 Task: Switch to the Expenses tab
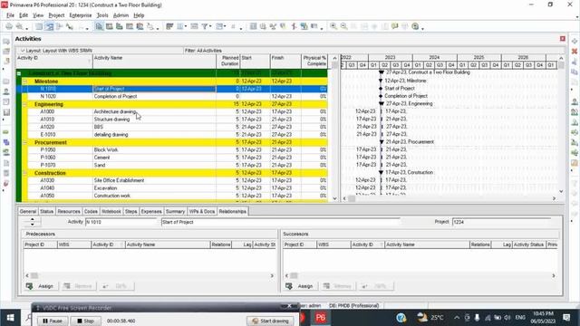(x=151, y=211)
